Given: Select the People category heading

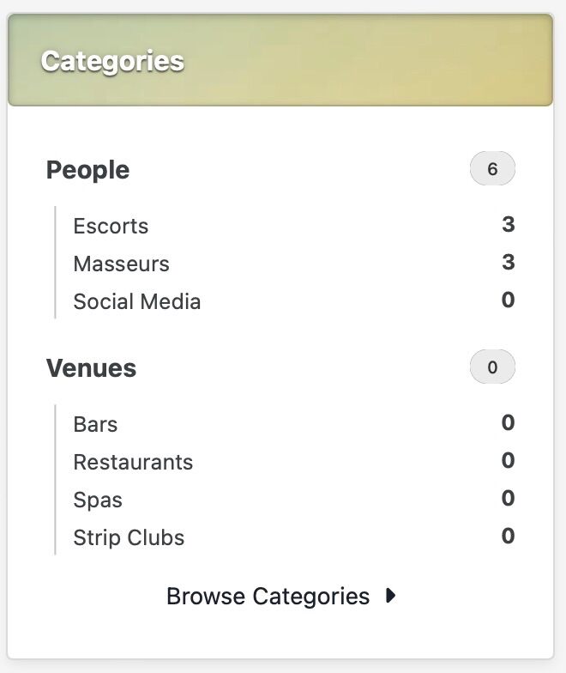Looking at the screenshot, I should coord(87,170).
